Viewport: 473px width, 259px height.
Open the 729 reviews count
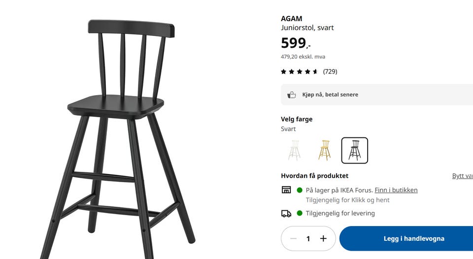coord(330,71)
